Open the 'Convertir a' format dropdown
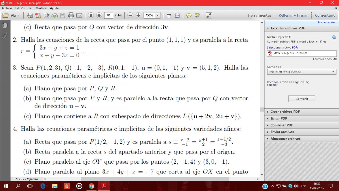Image resolution: width=339 pixels, height=191 pixels. pyautogui.click(x=301, y=72)
